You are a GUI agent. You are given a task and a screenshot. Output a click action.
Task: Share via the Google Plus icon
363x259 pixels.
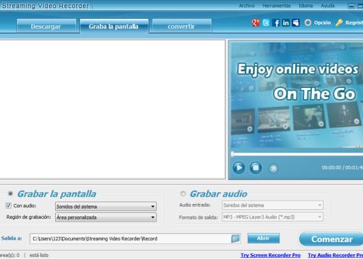point(255,23)
